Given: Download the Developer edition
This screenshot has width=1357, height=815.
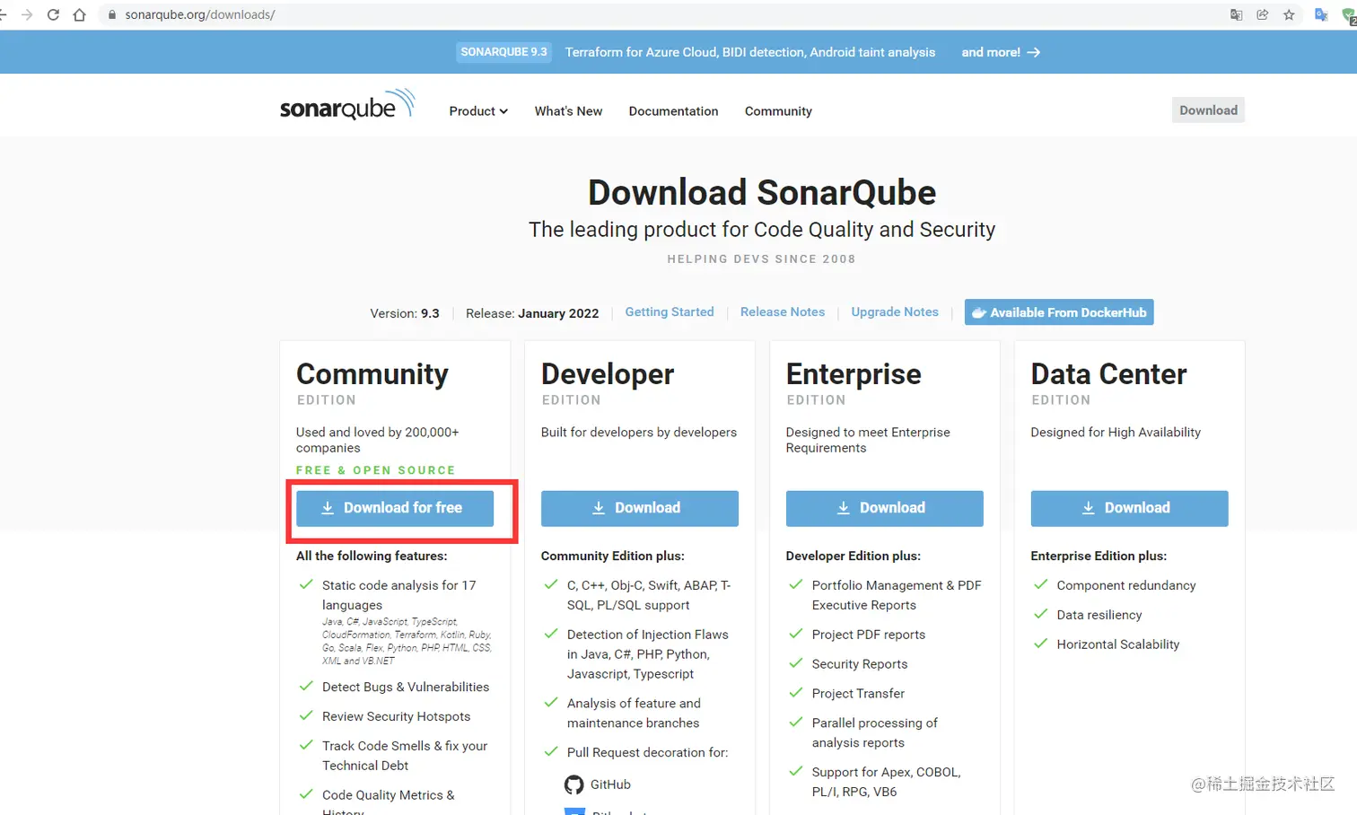Looking at the screenshot, I should tap(640, 508).
